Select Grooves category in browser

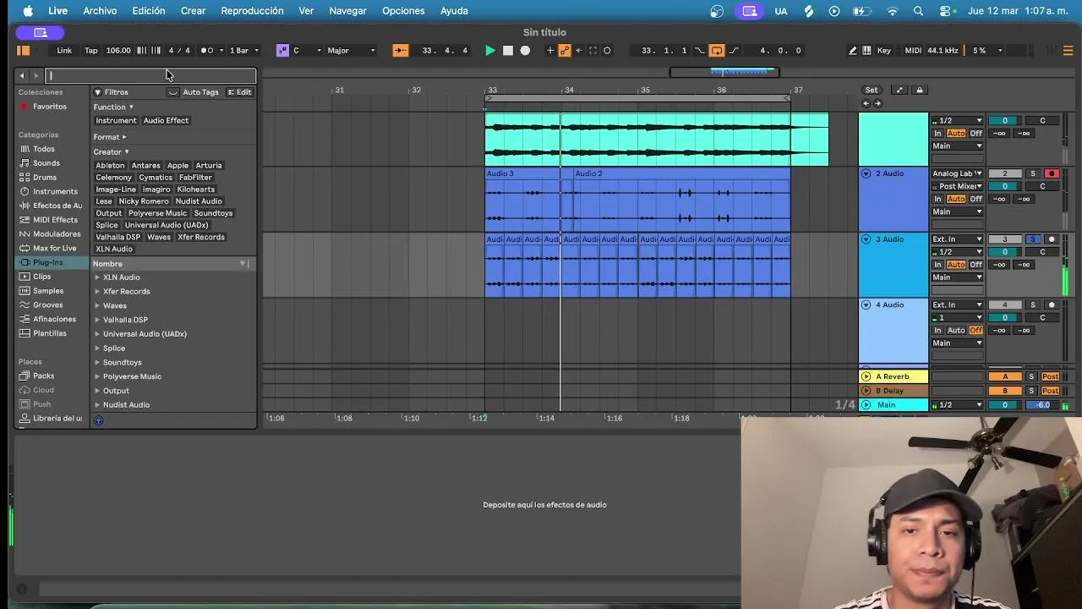tap(48, 305)
